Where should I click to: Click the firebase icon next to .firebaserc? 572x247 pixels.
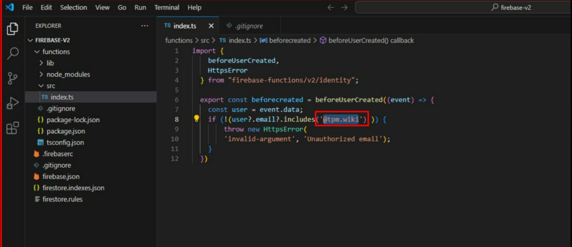tap(36, 154)
